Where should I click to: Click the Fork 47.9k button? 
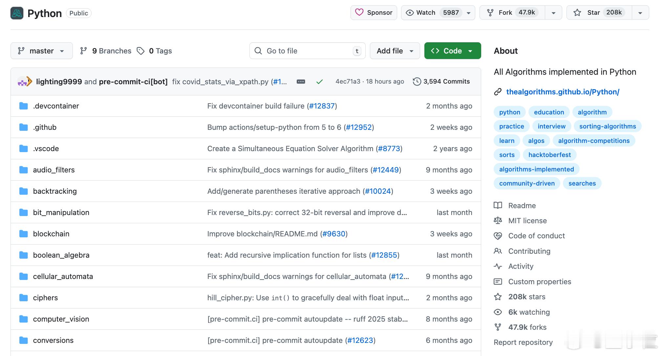point(512,13)
